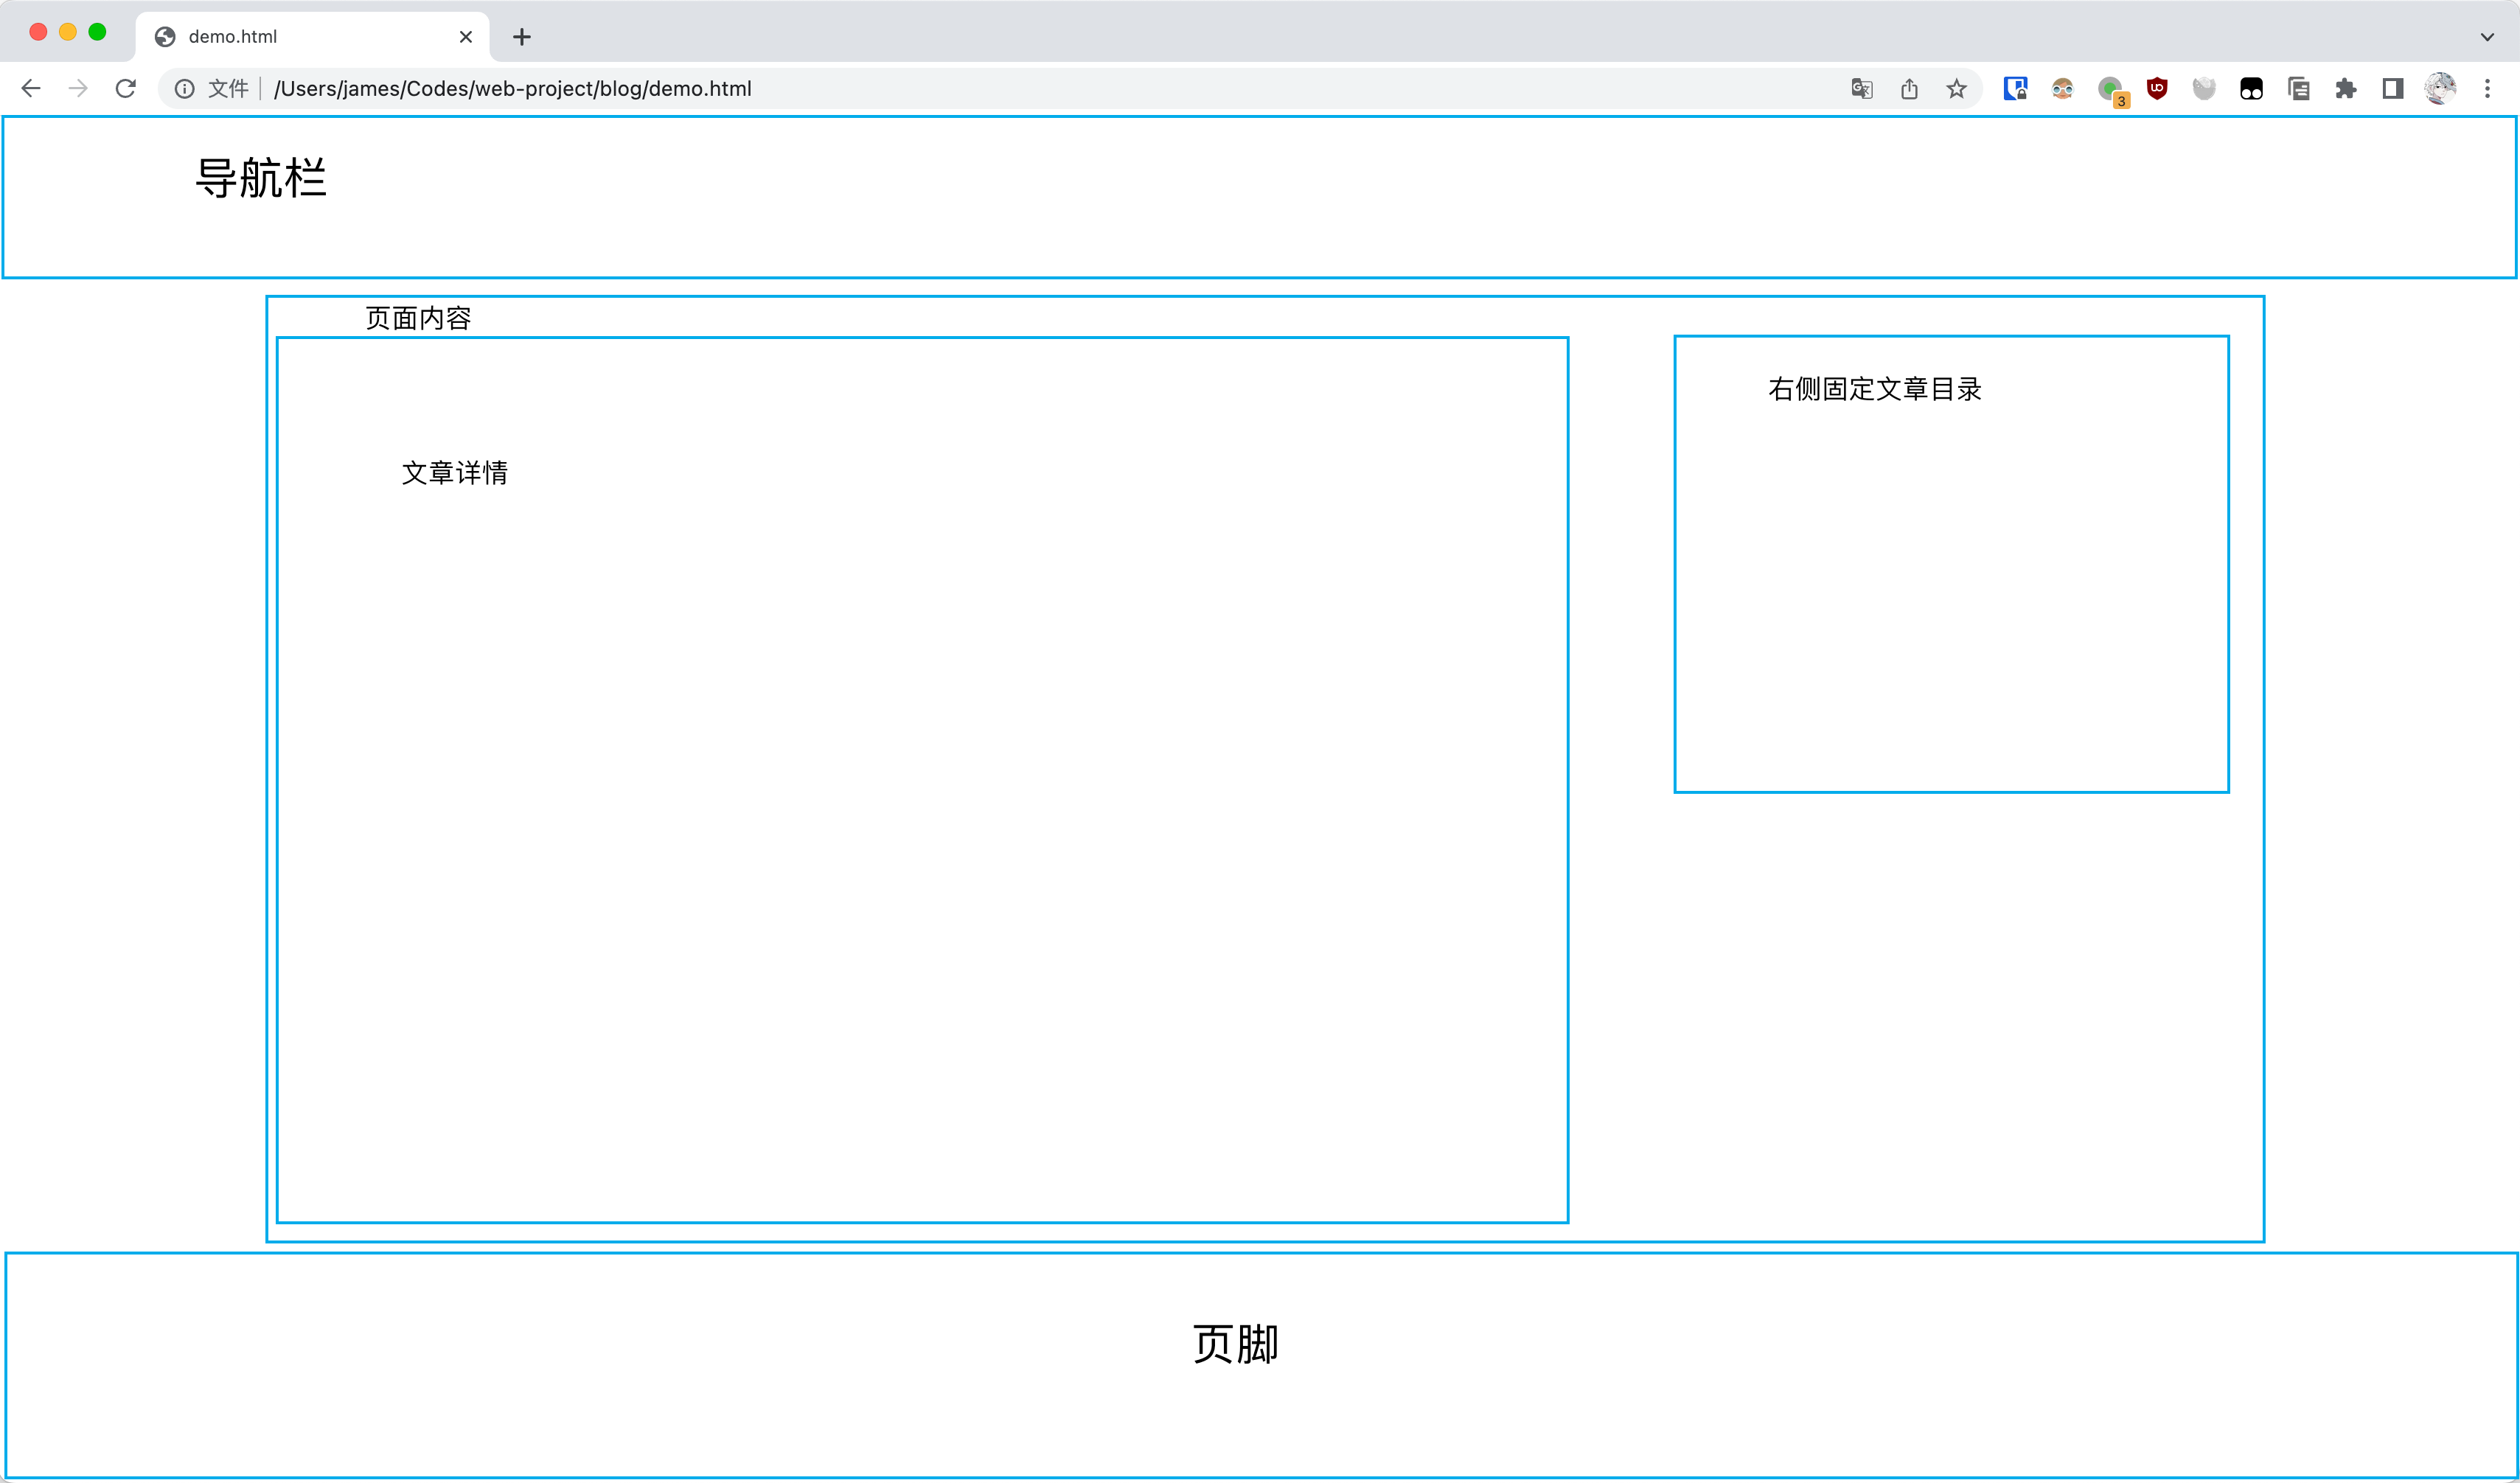Viewport: 2520px width, 1483px height.
Task: Open the uBlock Origin extension
Action: [2157, 89]
